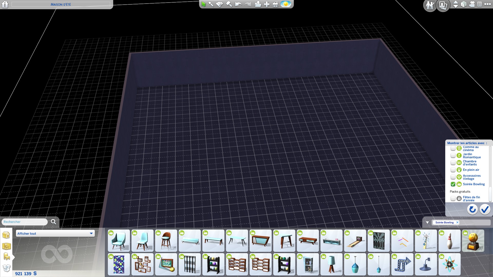The height and width of the screenshot is (277, 493).
Task: Select the single bowling pin decoration
Action: tap(449, 241)
